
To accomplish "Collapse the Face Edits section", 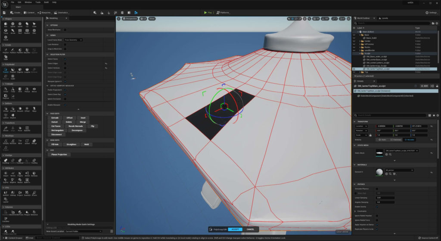I will pyautogui.click(x=47, y=113).
